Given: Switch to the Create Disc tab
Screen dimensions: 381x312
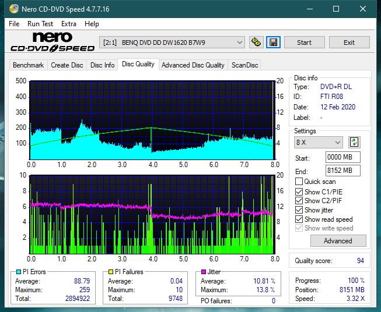Looking at the screenshot, I should (x=67, y=65).
